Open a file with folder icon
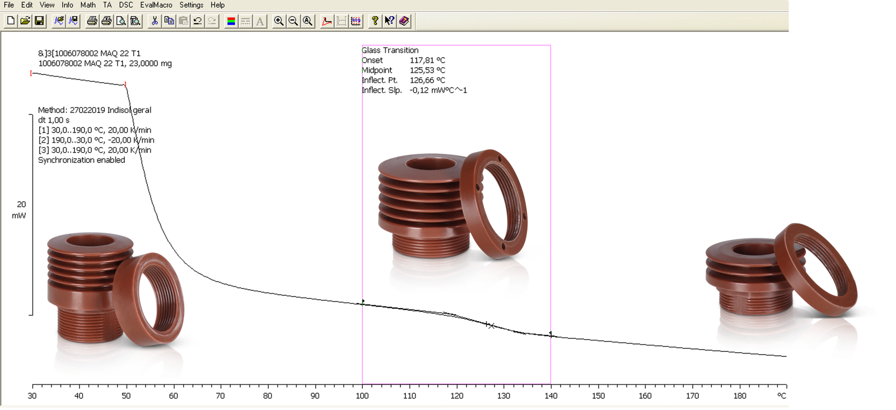Image resolution: width=896 pixels, height=410 pixels. coord(25,21)
